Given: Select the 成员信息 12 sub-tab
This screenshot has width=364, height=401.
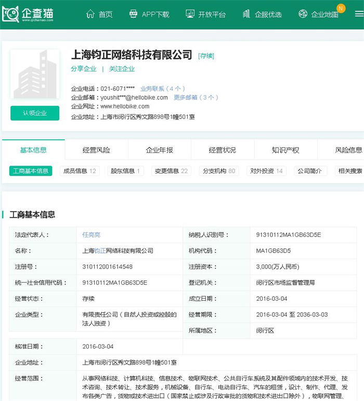Looking at the screenshot, I should click(79, 171).
